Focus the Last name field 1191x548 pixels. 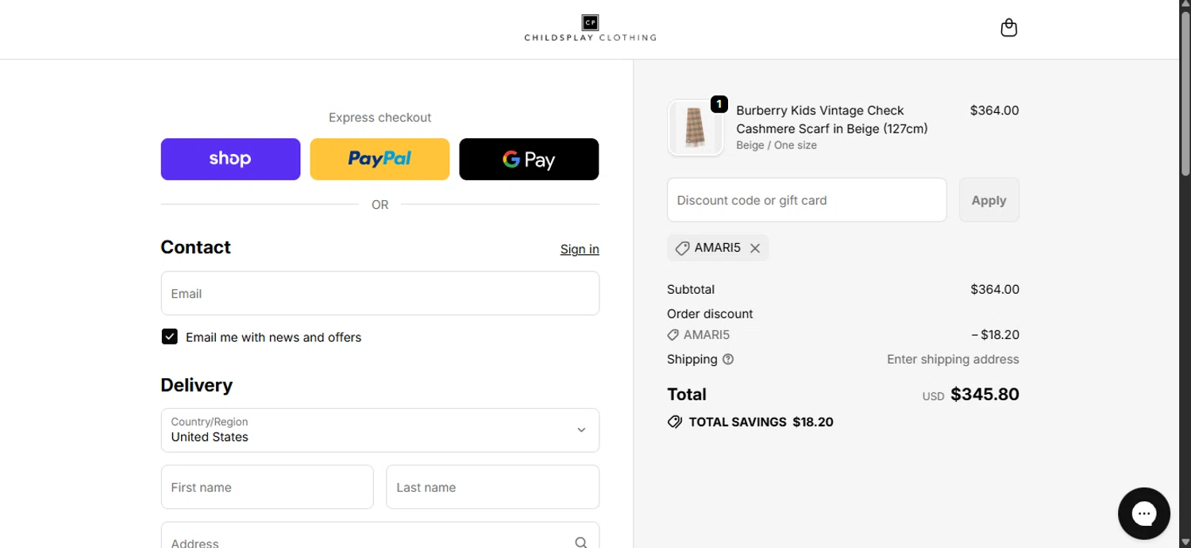(x=492, y=487)
